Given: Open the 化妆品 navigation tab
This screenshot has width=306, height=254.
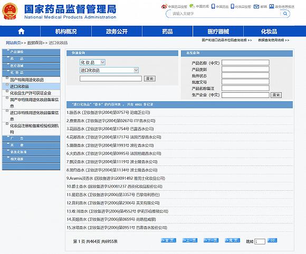Looking at the screenshot, I should (x=269, y=32).
